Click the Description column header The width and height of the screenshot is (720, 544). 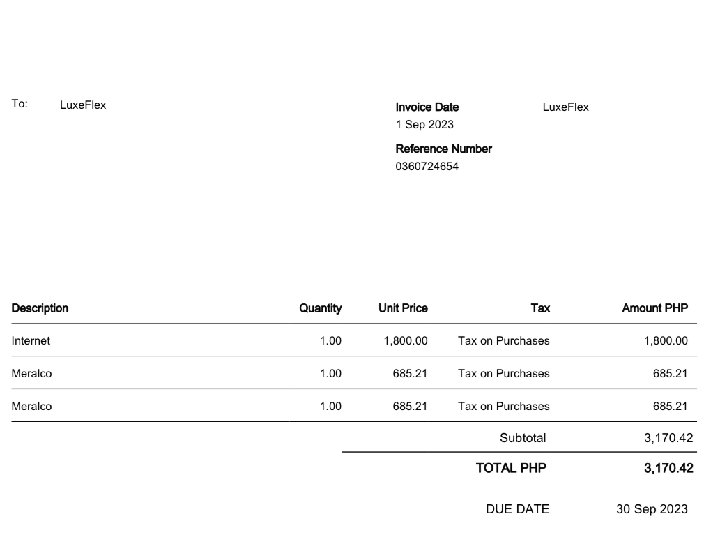pos(40,308)
